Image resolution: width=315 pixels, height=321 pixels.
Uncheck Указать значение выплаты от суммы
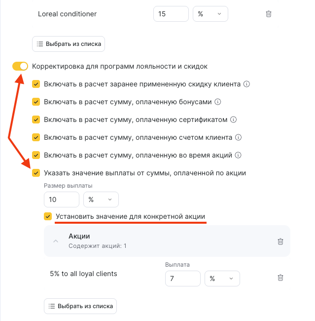tap(36, 173)
